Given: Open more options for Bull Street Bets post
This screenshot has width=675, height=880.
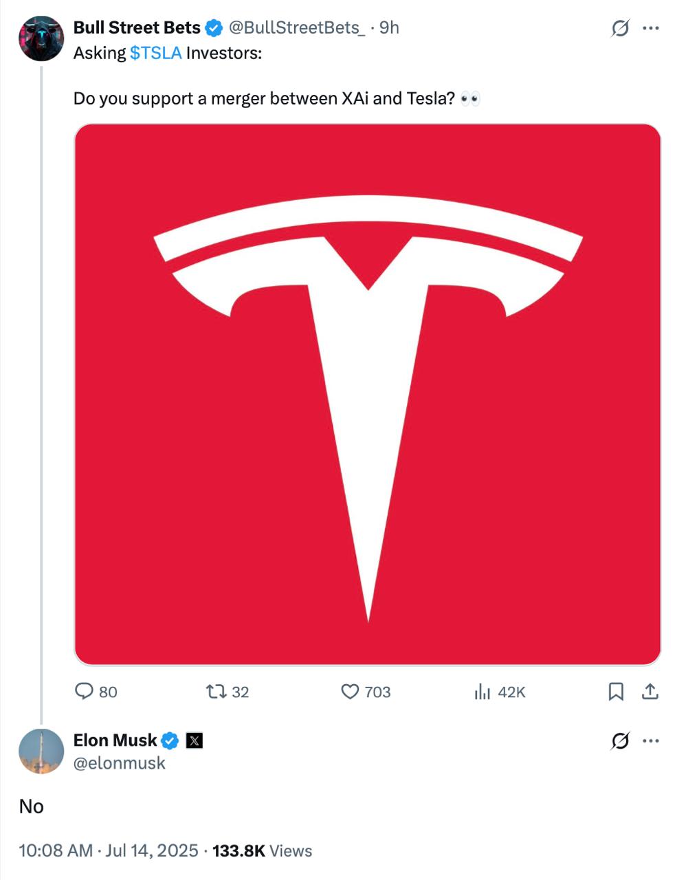Looking at the screenshot, I should (650, 28).
